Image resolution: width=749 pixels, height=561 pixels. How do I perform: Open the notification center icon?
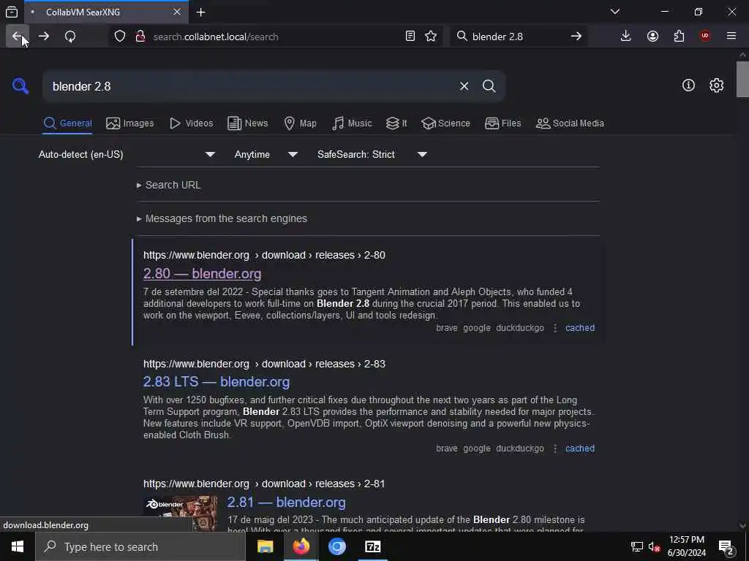coord(726,548)
